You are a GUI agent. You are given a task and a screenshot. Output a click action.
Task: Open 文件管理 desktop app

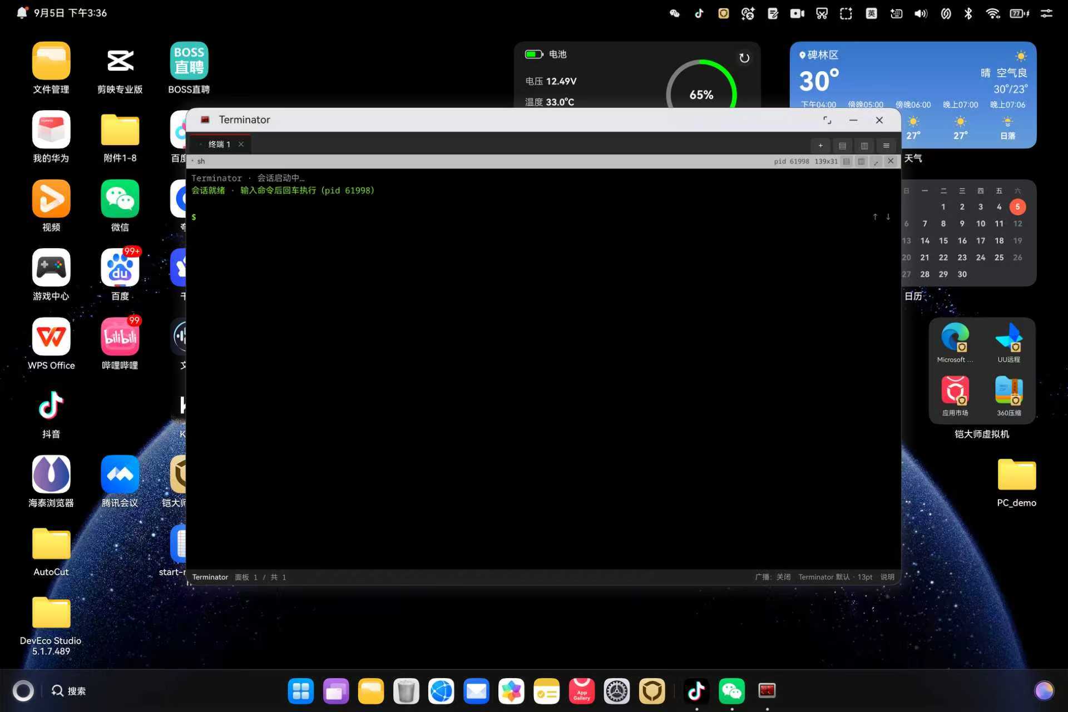point(51,68)
